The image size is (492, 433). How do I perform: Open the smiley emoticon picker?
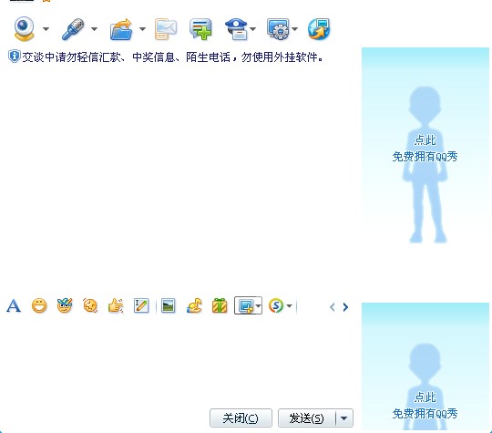coord(39,305)
